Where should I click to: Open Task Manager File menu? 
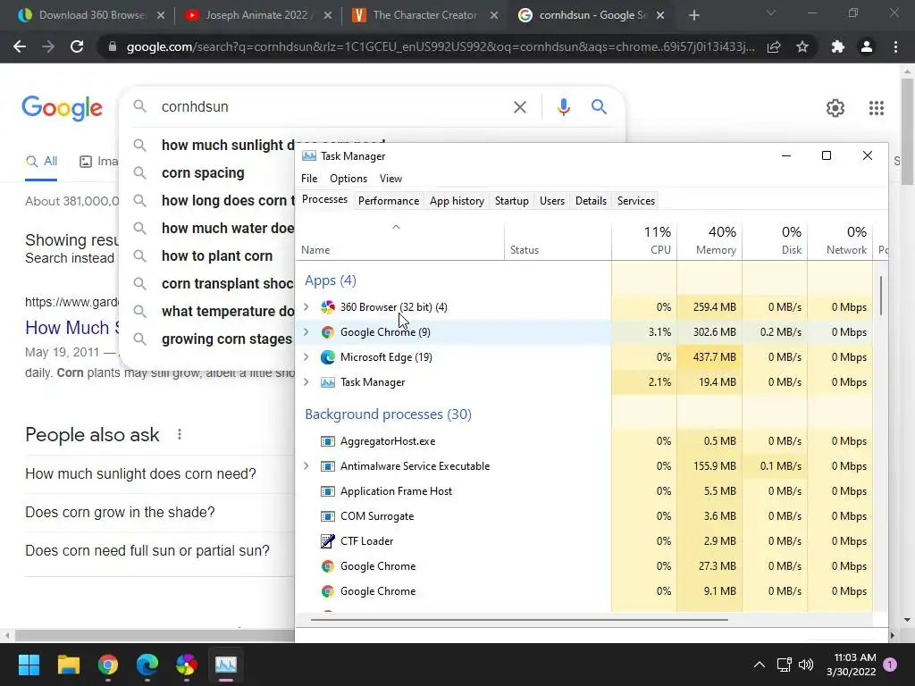pos(309,179)
